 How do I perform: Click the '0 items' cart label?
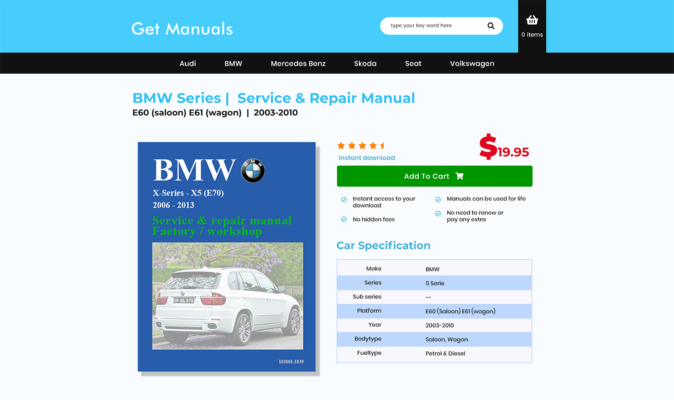(532, 35)
